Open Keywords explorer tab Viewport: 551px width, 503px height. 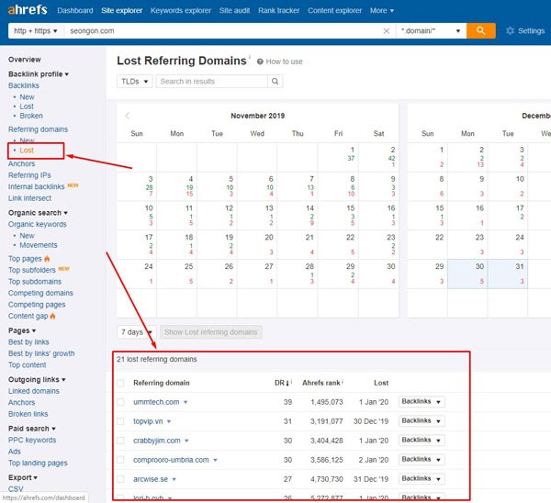pyautogui.click(x=181, y=10)
